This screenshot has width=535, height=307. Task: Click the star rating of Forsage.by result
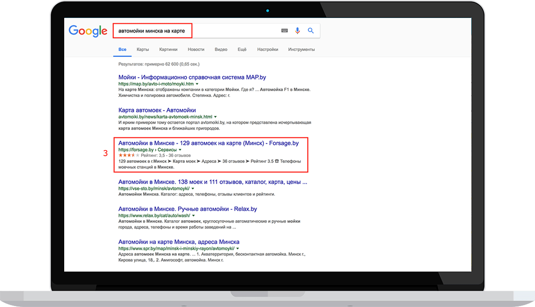128,155
